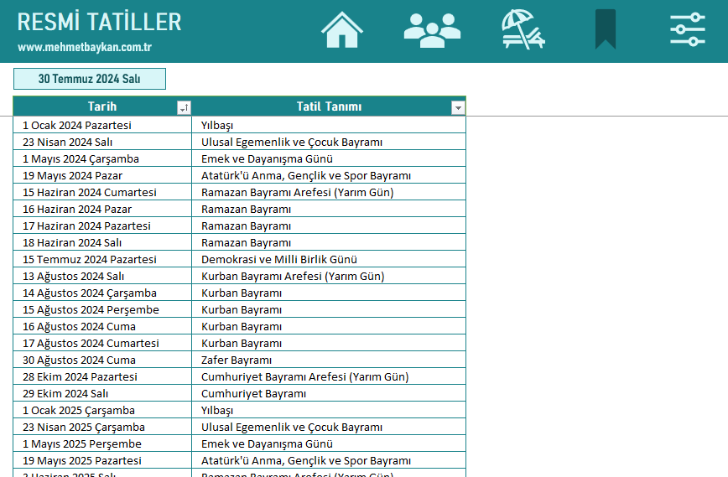Screen dimensions: 728x477
Task: Select the Zafer Bayramı cell
Action: click(329, 359)
